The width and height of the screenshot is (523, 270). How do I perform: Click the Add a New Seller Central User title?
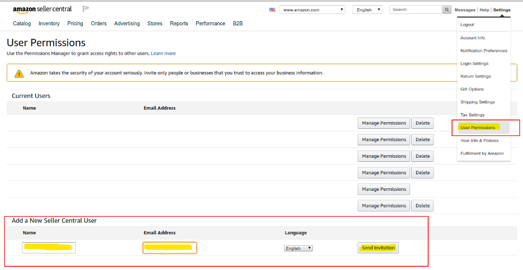54,220
